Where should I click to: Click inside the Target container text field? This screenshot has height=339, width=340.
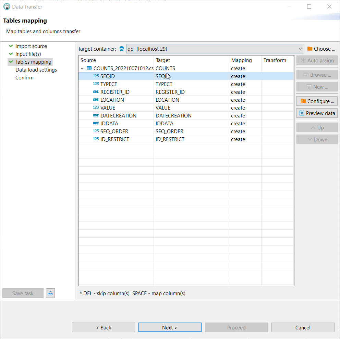click(x=206, y=49)
